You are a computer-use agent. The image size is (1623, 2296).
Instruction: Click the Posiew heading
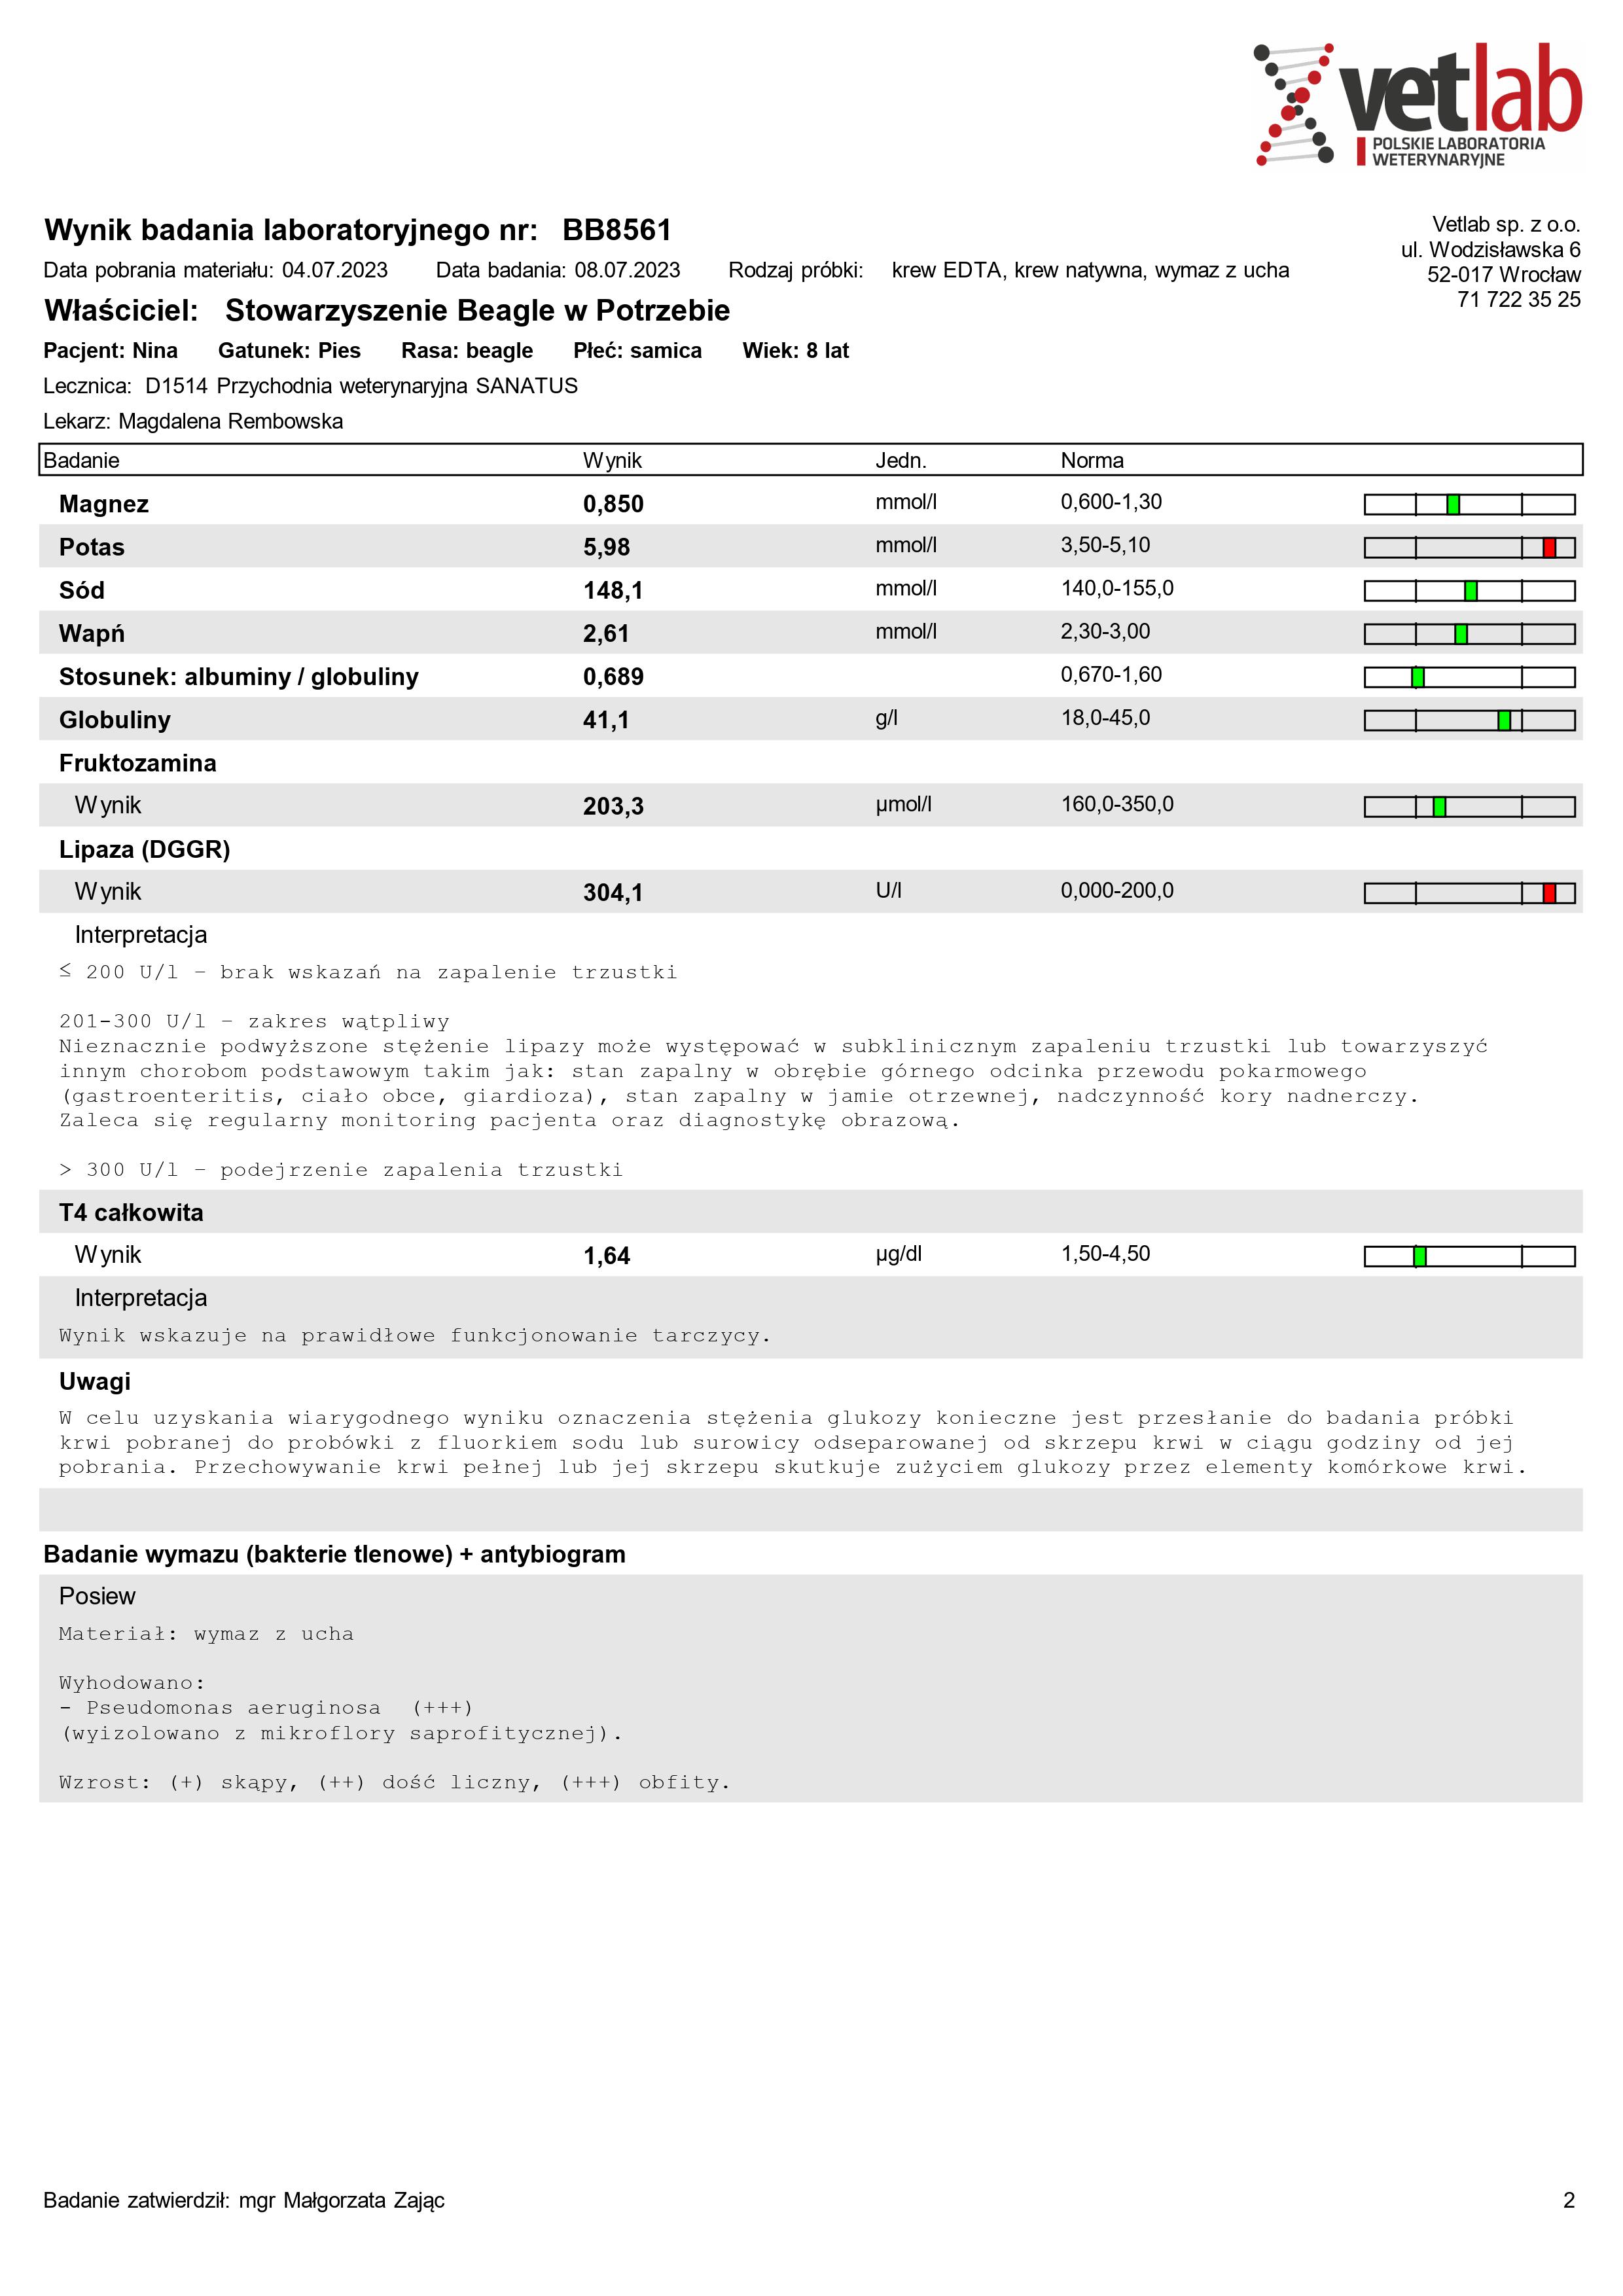click(x=97, y=1596)
